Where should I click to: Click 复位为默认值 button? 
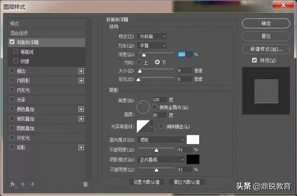tap(187, 182)
